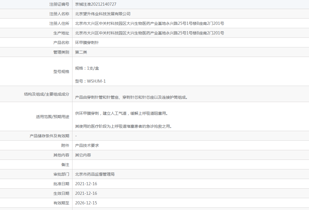Click the 生效日期 value 2021-12-16
This screenshot has width=309, height=210.
click(x=86, y=193)
